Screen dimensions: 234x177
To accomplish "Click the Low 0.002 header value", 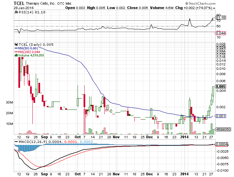I will [116, 8].
